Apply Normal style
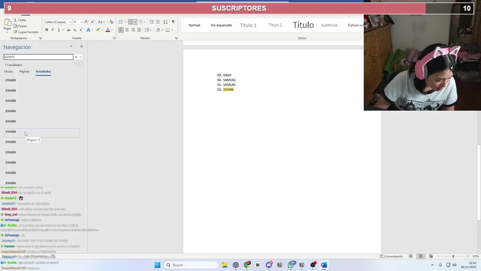The image size is (481, 271). coord(194,25)
